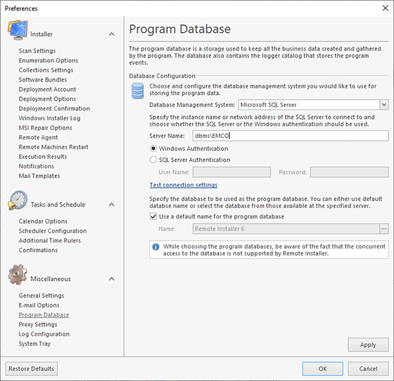This screenshot has height=381, width=394.
Task: Open Deployment Options page
Action: [47, 99]
